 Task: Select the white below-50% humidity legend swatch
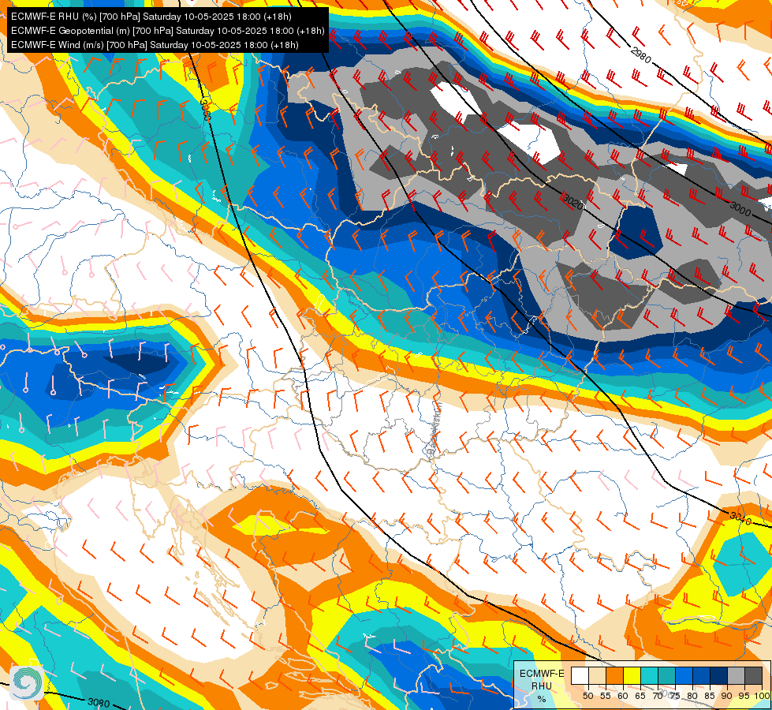pyautogui.click(x=580, y=675)
